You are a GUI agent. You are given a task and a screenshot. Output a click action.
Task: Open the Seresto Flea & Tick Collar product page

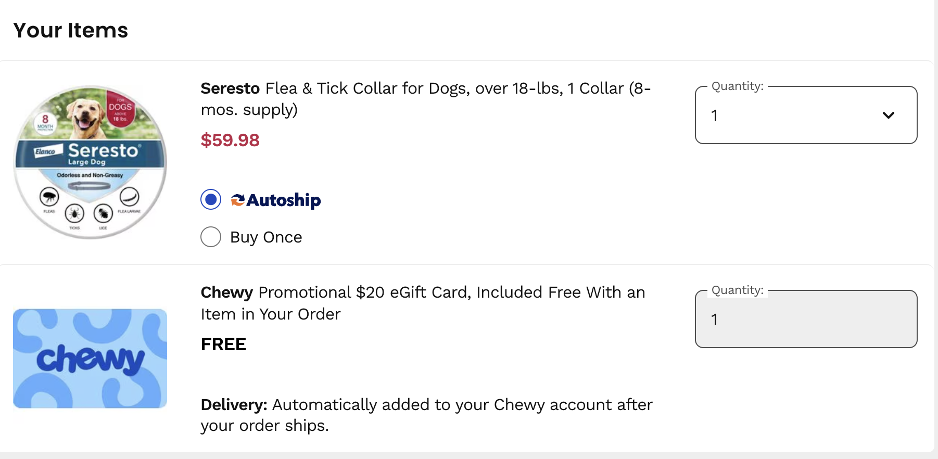(x=425, y=98)
